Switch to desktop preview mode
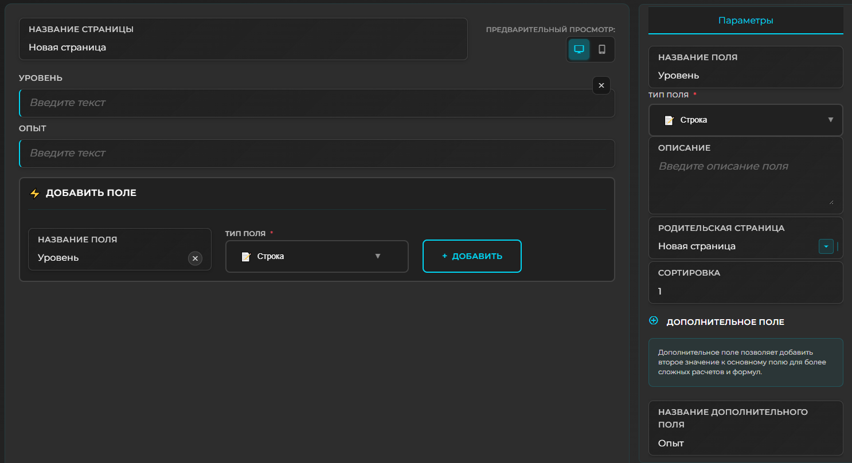Image resolution: width=852 pixels, height=463 pixels. click(x=579, y=49)
